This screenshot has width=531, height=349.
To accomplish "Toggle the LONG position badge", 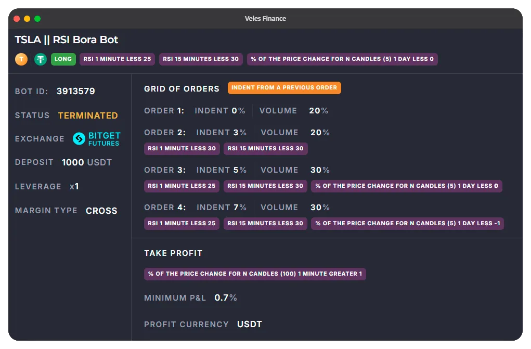I will tap(63, 59).
